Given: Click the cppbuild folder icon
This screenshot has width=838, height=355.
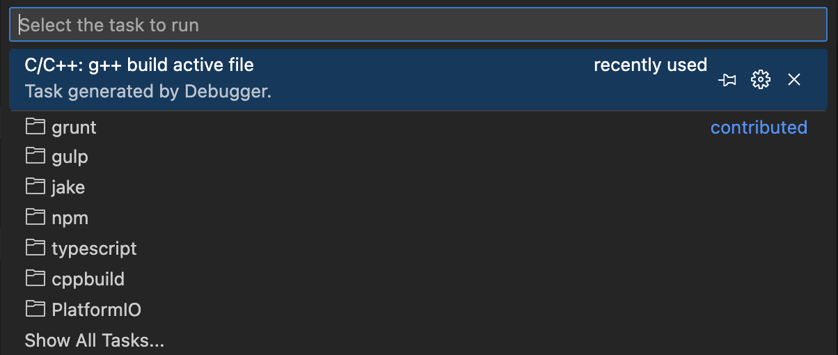Looking at the screenshot, I should pyautogui.click(x=34, y=279).
